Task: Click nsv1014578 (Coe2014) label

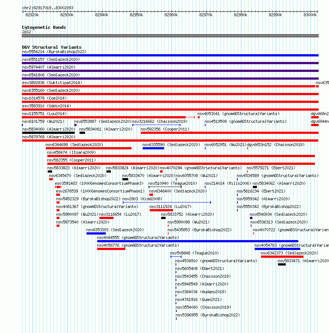Action: 44,98
